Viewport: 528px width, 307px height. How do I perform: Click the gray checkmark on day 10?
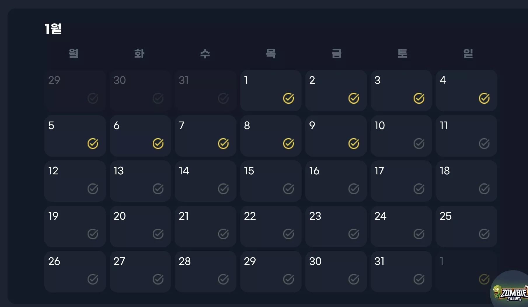click(x=419, y=144)
